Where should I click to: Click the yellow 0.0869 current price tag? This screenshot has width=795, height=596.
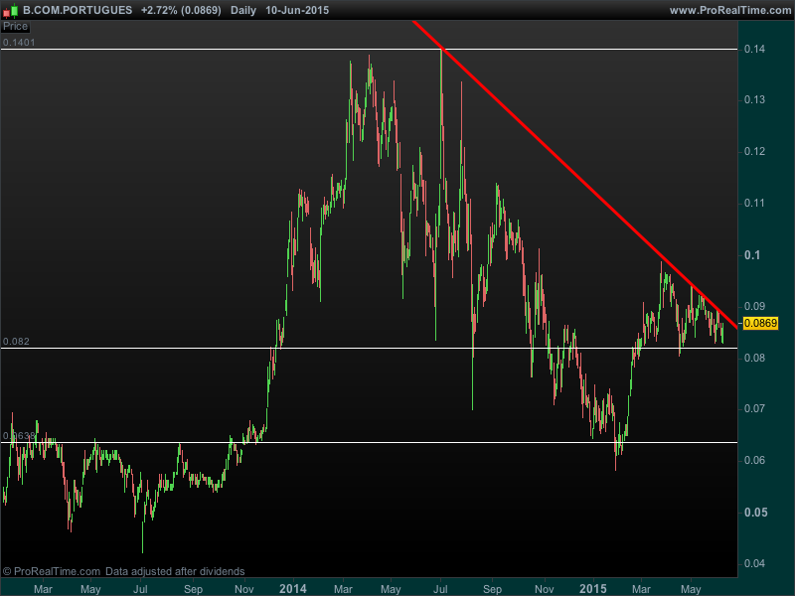pyautogui.click(x=760, y=323)
